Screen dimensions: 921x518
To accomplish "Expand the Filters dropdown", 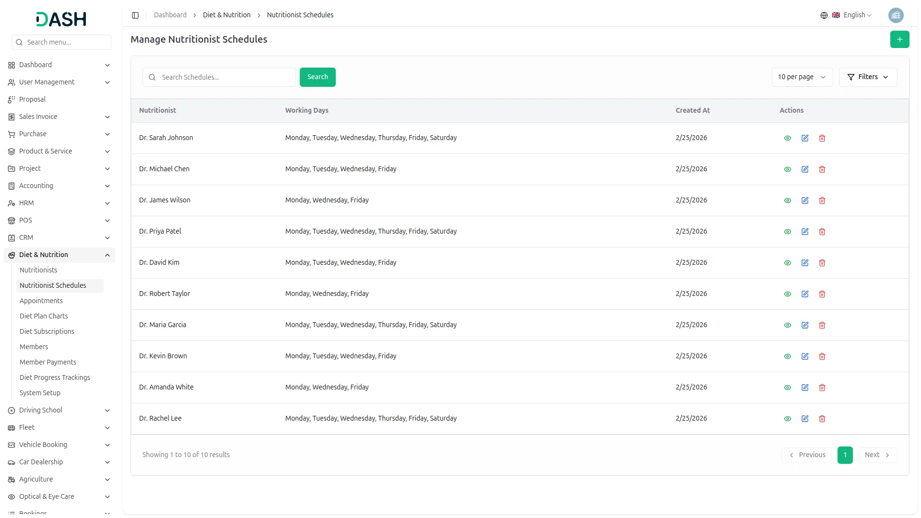I will [868, 77].
